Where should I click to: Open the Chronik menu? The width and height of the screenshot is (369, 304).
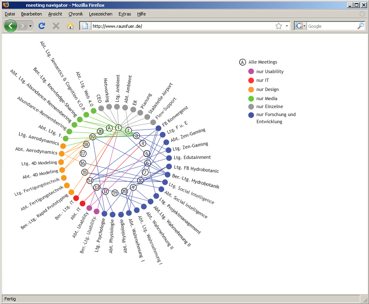(x=76, y=14)
